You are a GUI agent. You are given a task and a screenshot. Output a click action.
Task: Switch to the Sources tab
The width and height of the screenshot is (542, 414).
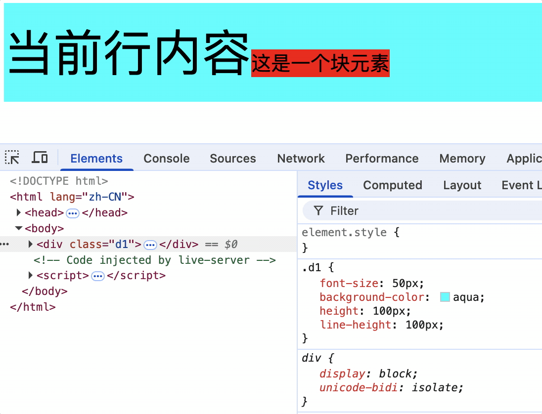tap(232, 159)
